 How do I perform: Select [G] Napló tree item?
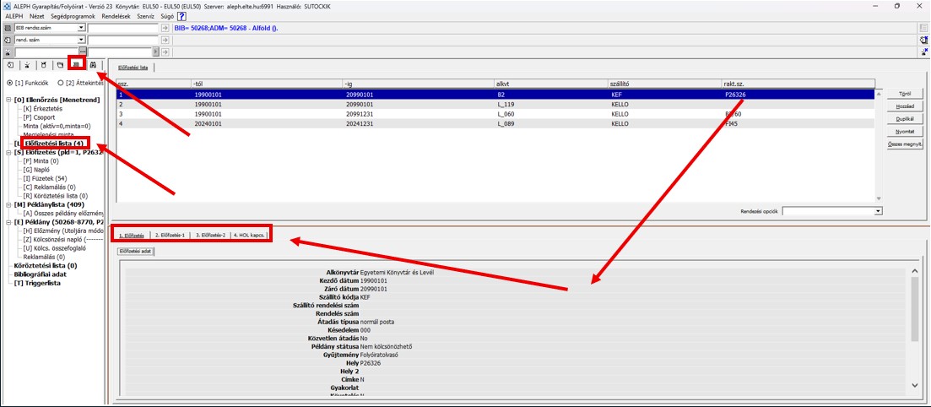pyautogui.click(x=35, y=170)
